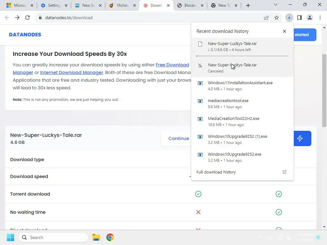327x245 pixels.
Task: Select the Windows11InstallationAssistant.exe download entry
Action: point(242,85)
